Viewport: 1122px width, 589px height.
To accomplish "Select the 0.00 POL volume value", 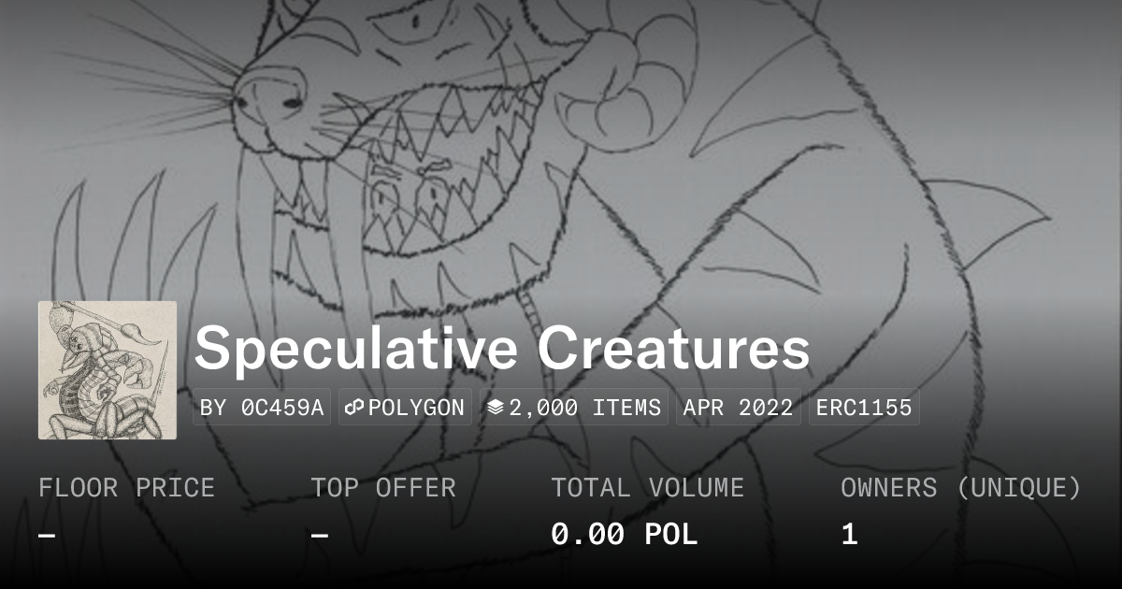I will point(624,534).
